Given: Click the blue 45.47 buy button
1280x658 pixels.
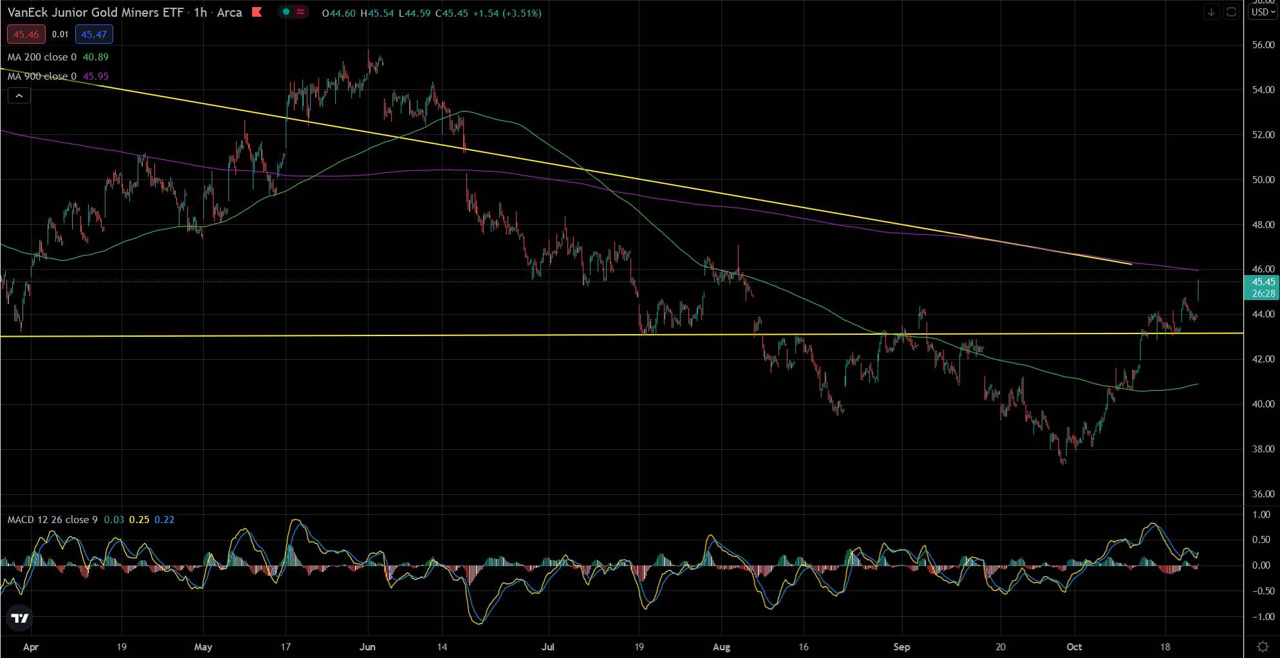Looking at the screenshot, I should pos(94,35).
